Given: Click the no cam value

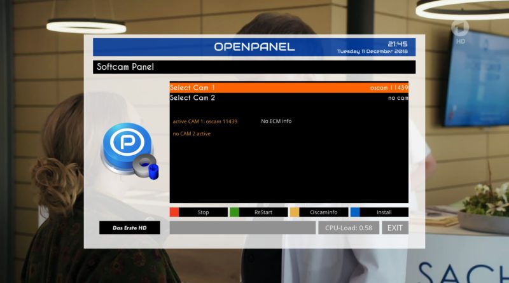Looking at the screenshot, I should point(398,98).
